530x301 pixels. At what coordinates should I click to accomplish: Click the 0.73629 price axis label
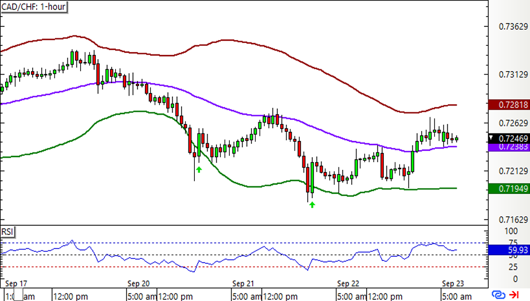(513, 27)
